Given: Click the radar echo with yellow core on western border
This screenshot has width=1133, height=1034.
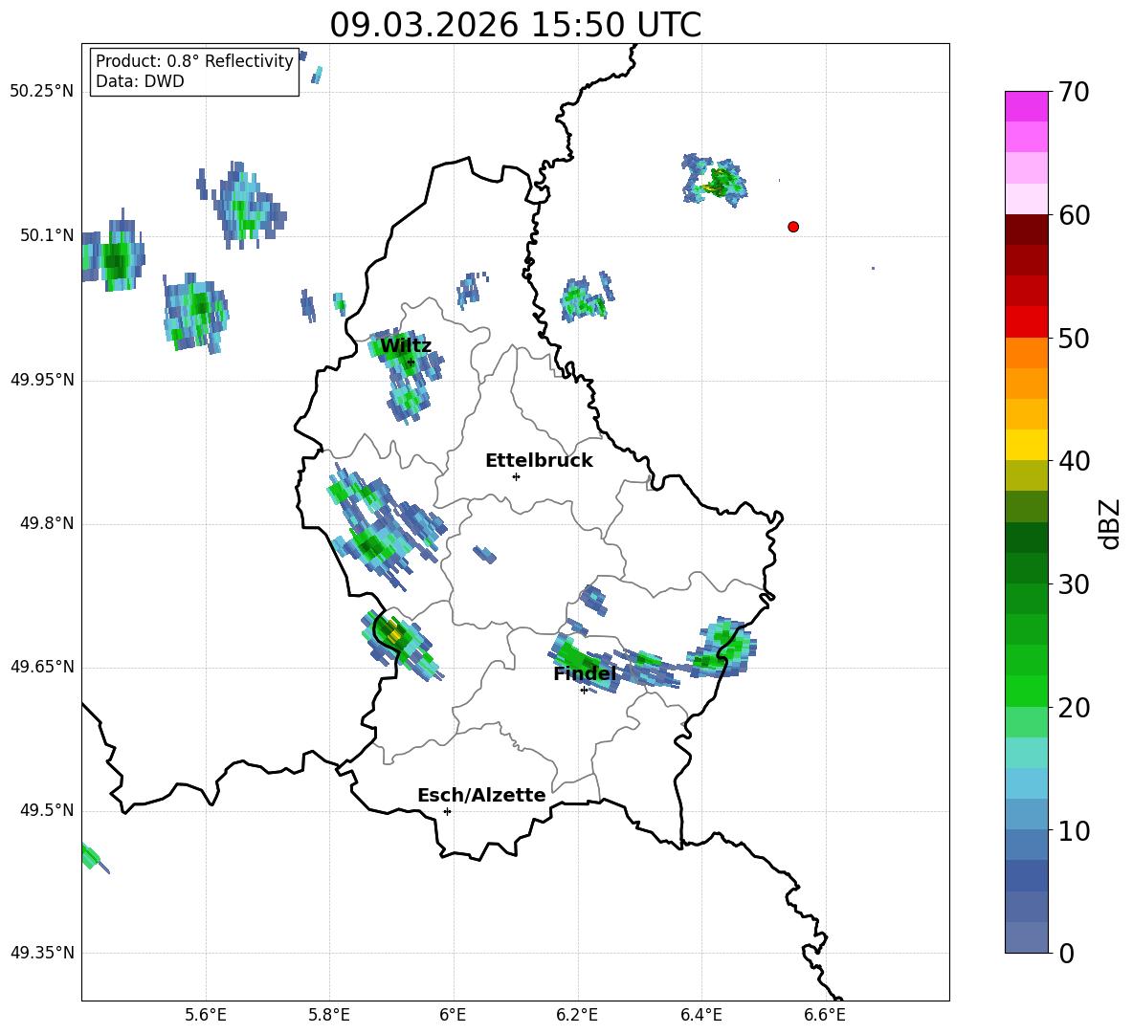Looking at the screenshot, I should click(x=401, y=644).
